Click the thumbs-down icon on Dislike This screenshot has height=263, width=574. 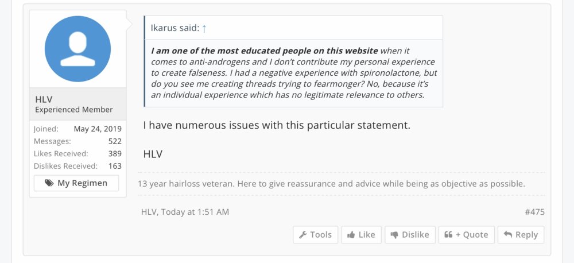click(x=394, y=235)
